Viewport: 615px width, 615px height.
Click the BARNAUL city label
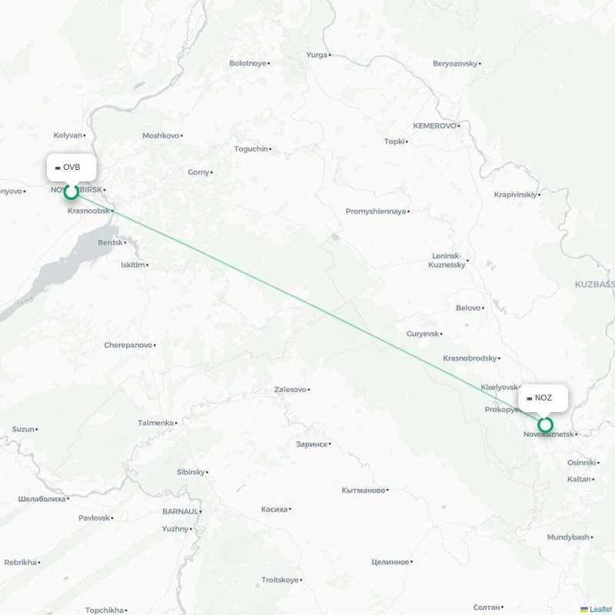coord(181,511)
